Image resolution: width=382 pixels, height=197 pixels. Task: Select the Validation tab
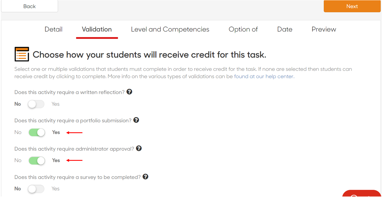tap(97, 29)
